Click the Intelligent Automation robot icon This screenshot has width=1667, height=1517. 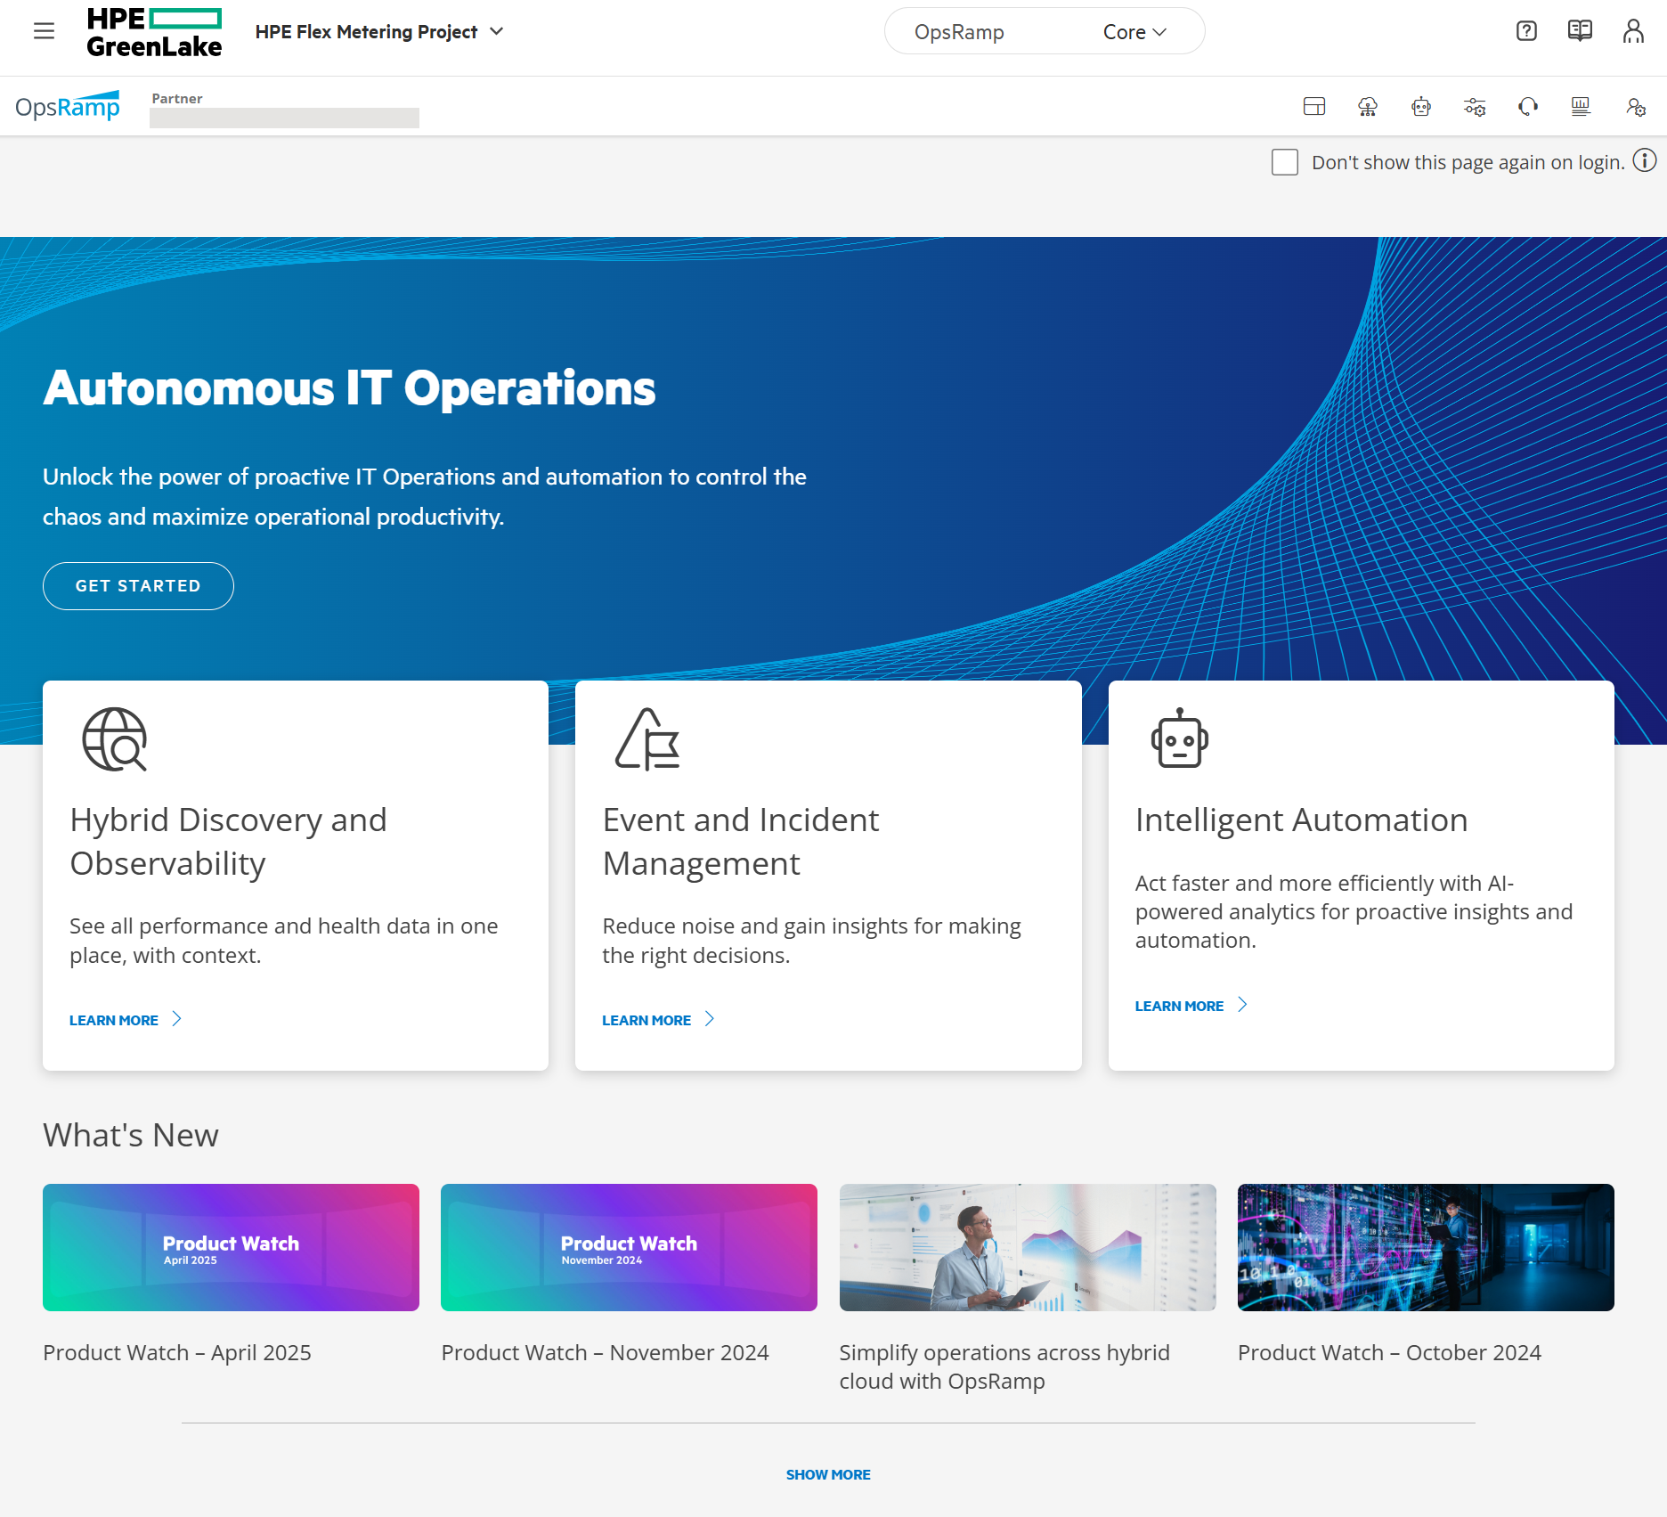1180,738
